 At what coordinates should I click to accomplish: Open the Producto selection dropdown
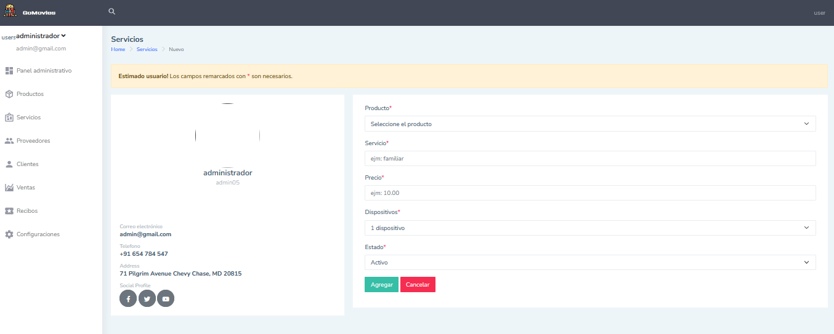point(589,124)
